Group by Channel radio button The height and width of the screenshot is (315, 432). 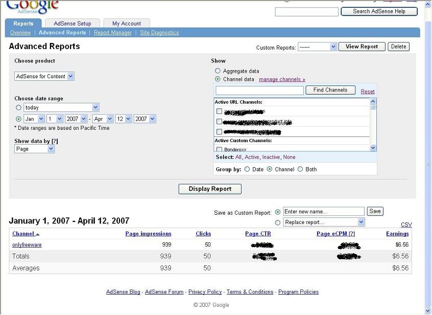pos(270,169)
